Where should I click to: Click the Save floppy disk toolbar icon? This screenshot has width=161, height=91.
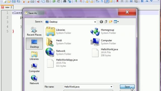pos(14,1)
